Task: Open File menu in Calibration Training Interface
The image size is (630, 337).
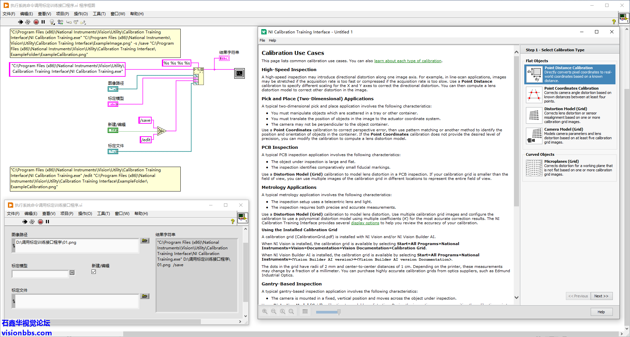Action: point(262,40)
